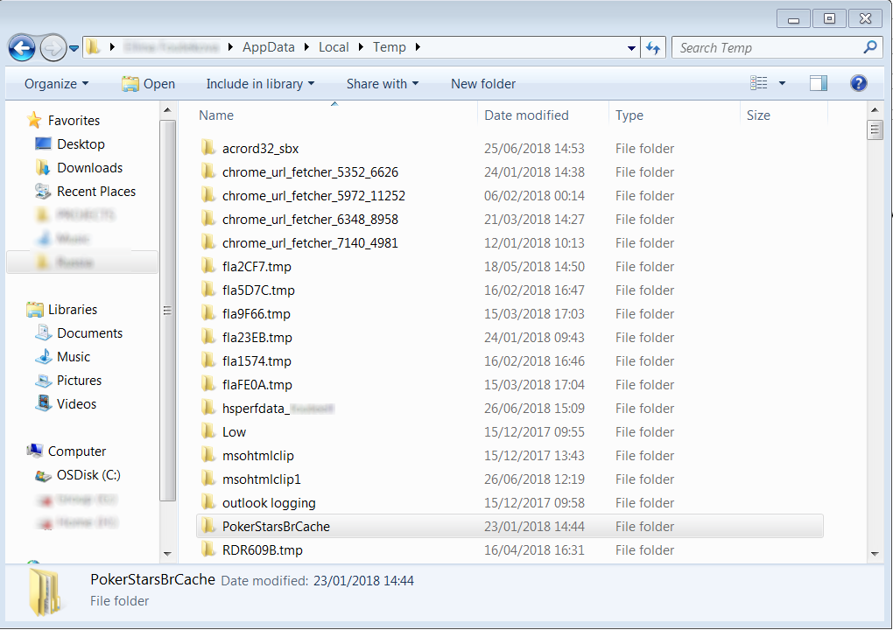
Task: Open the preview pane with its toolbar icon
Action: coord(818,83)
